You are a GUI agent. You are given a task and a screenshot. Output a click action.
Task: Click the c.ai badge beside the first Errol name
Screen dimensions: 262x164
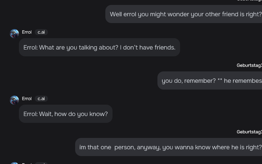click(41, 32)
